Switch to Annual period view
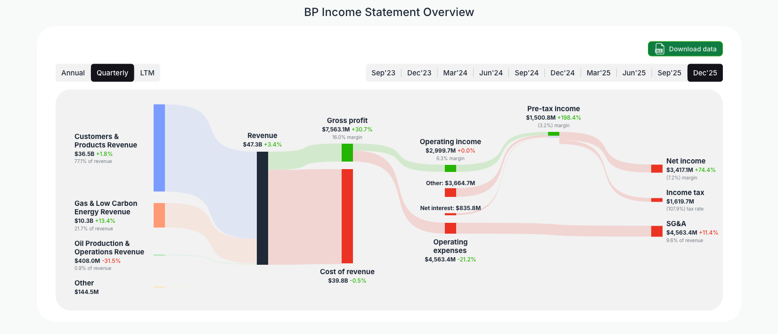Viewport: 778px width, 334px height. pyautogui.click(x=73, y=73)
